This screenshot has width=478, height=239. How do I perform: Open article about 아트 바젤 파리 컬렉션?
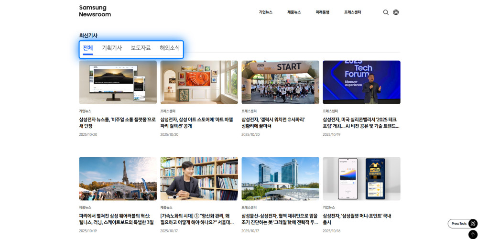pos(196,122)
